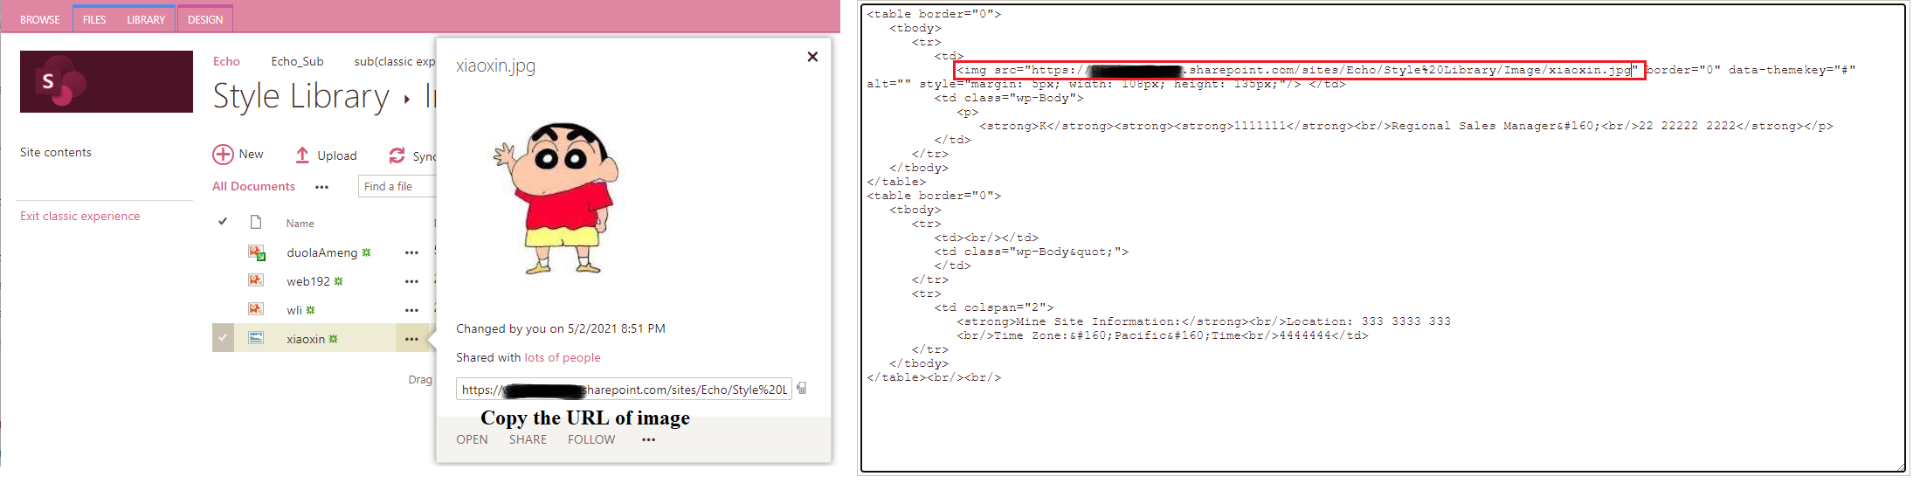Close the xiaoxin.jpg callout popup

tap(812, 57)
